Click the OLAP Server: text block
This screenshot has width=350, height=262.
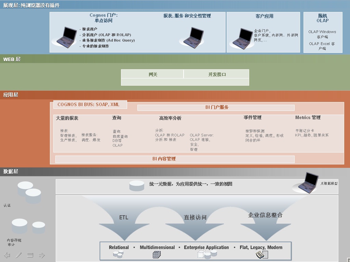point(202,142)
